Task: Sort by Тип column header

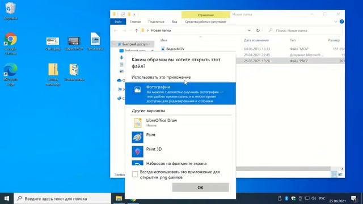Action: coord(293,40)
